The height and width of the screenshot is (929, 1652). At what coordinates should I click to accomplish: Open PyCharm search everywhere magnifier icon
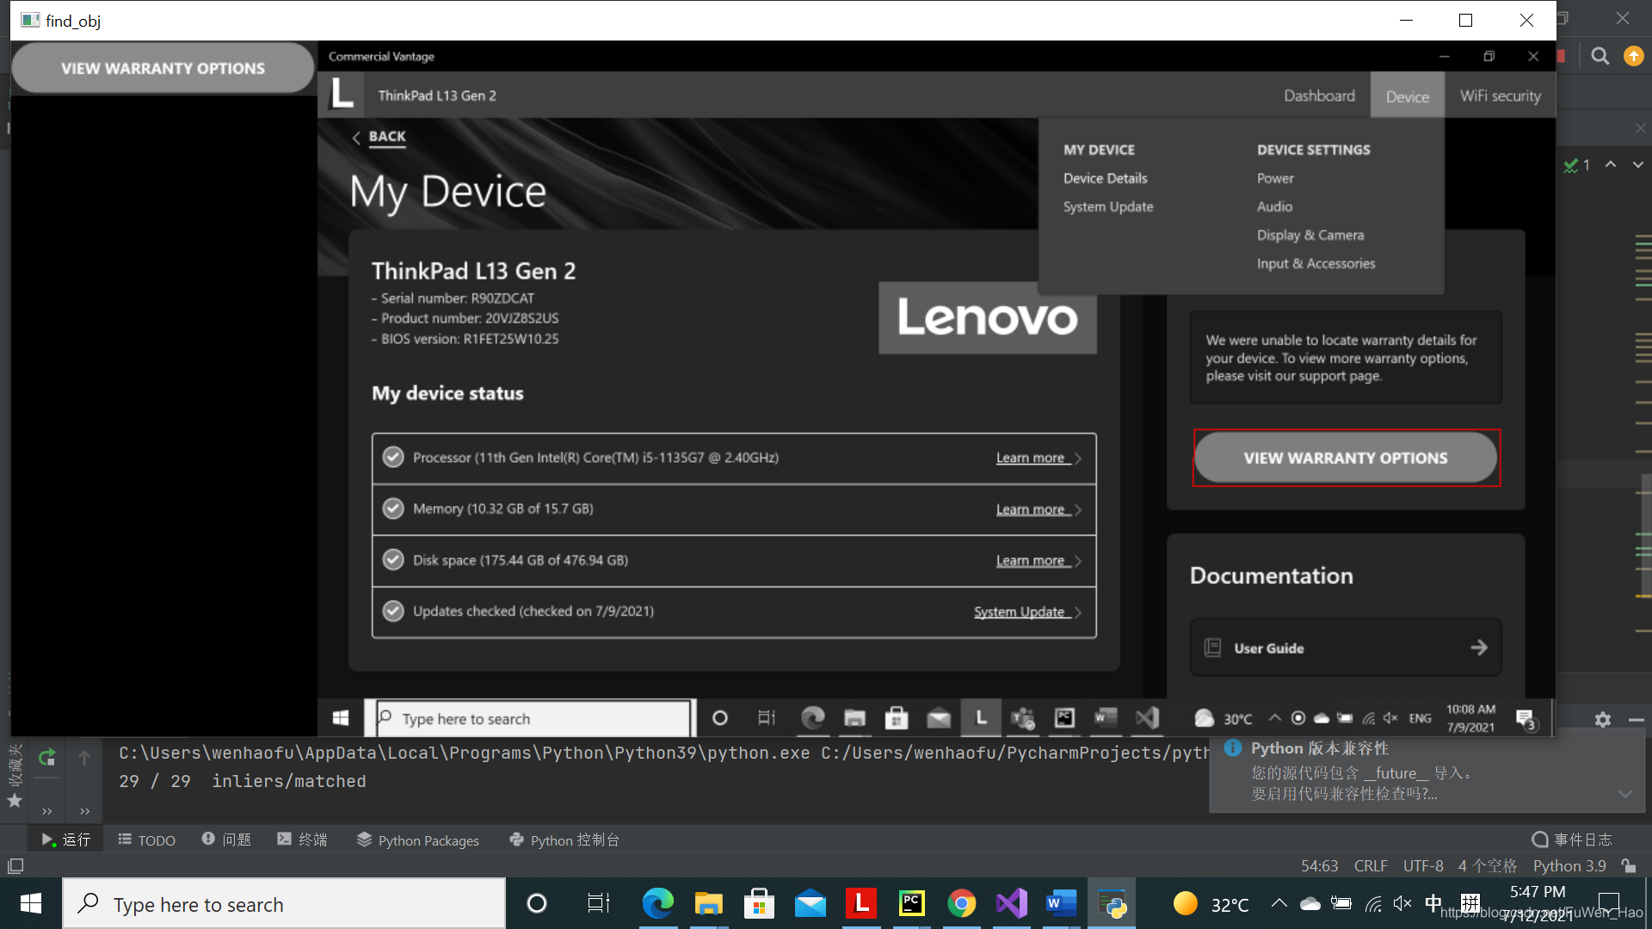click(1600, 57)
